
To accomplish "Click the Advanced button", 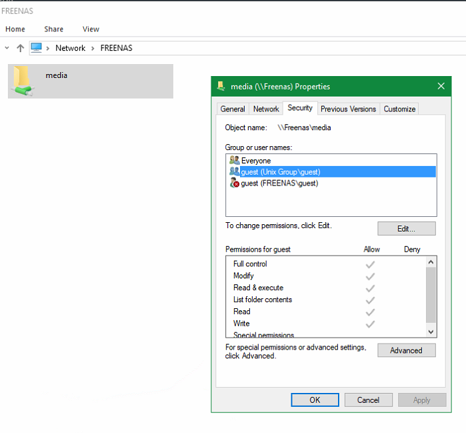I will (x=406, y=350).
